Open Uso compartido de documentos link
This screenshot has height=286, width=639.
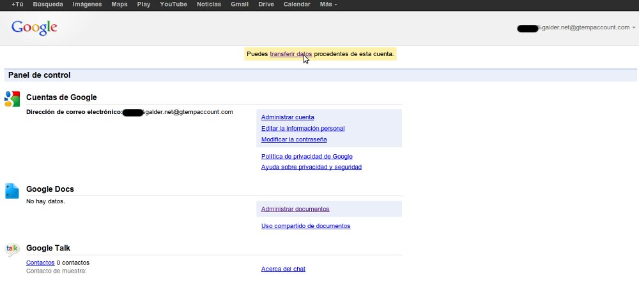pos(305,226)
